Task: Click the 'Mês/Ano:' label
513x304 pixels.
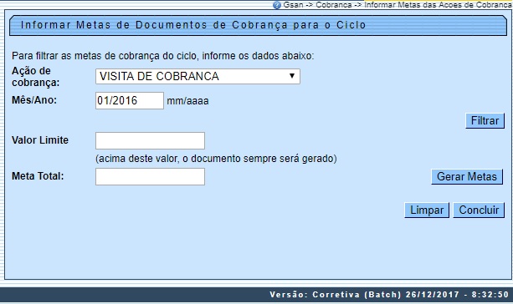Action: click(x=34, y=100)
